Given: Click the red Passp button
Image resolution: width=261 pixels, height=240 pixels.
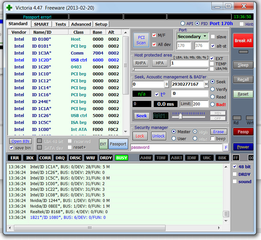Looking at the screenshot, I should [x=243, y=132].
